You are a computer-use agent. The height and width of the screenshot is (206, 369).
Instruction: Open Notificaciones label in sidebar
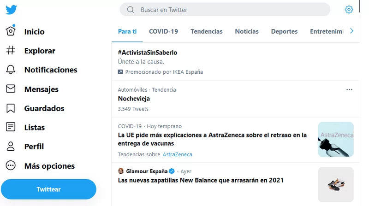coord(51,70)
